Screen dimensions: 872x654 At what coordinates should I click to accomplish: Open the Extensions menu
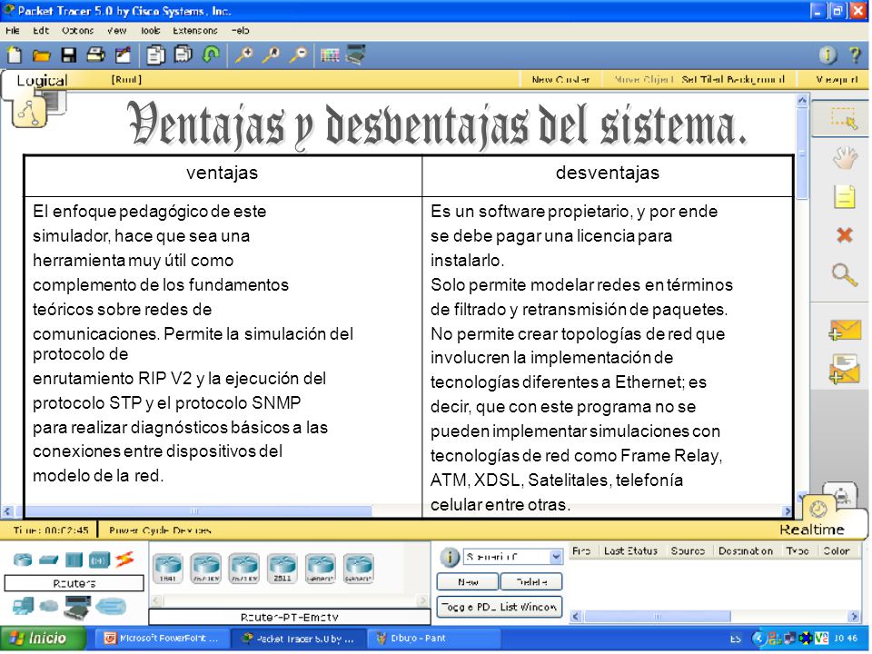click(195, 31)
